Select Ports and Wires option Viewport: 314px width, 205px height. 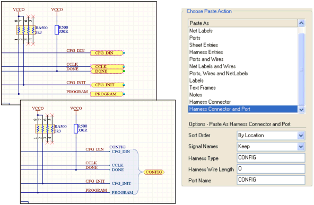point(243,59)
